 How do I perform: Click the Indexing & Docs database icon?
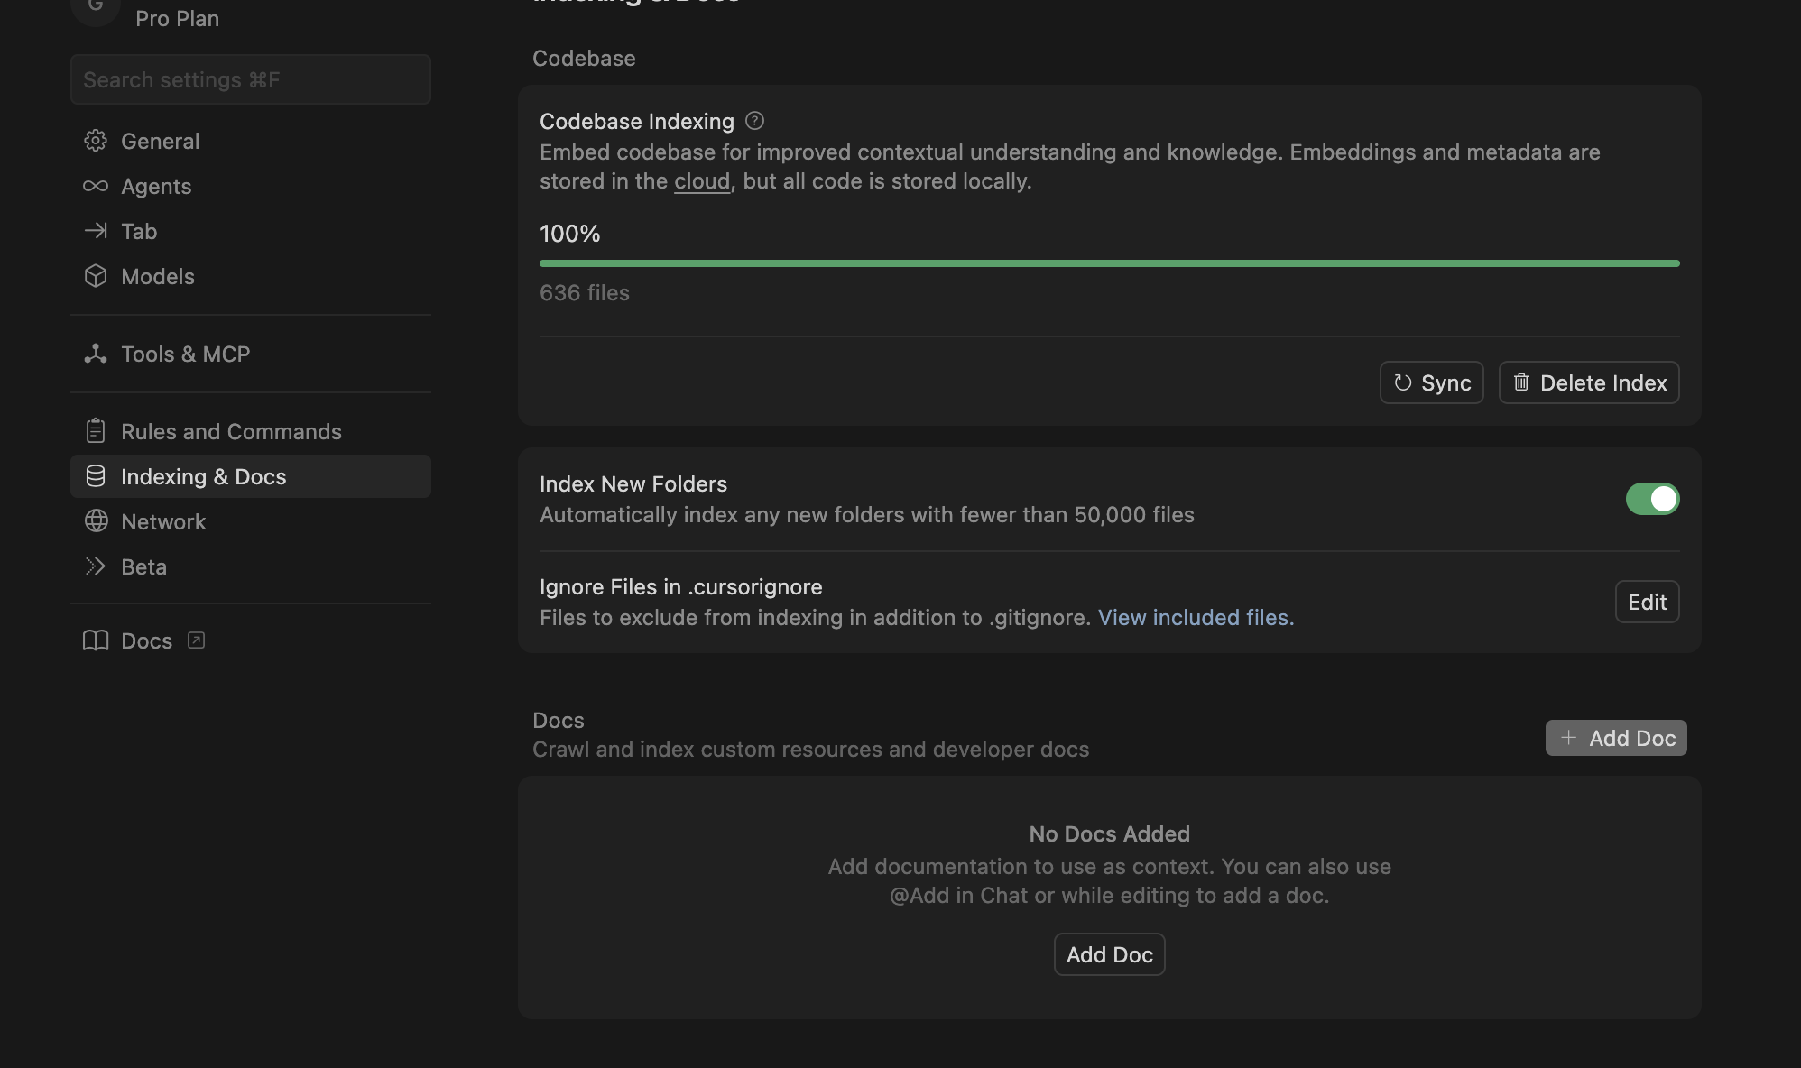pos(96,476)
